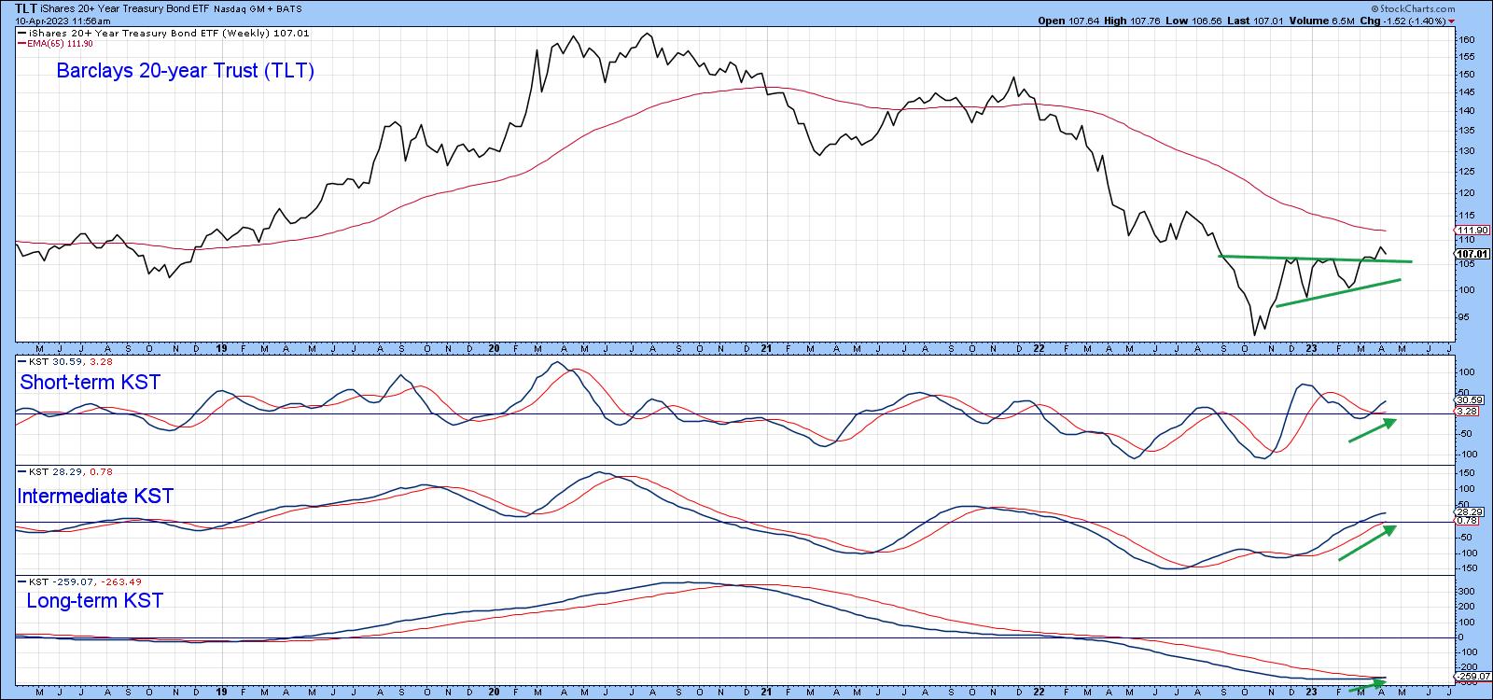The image size is (1493, 700).
Task: Click the 150 label on the intermediate KST axis
Action: (x=1466, y=473)
